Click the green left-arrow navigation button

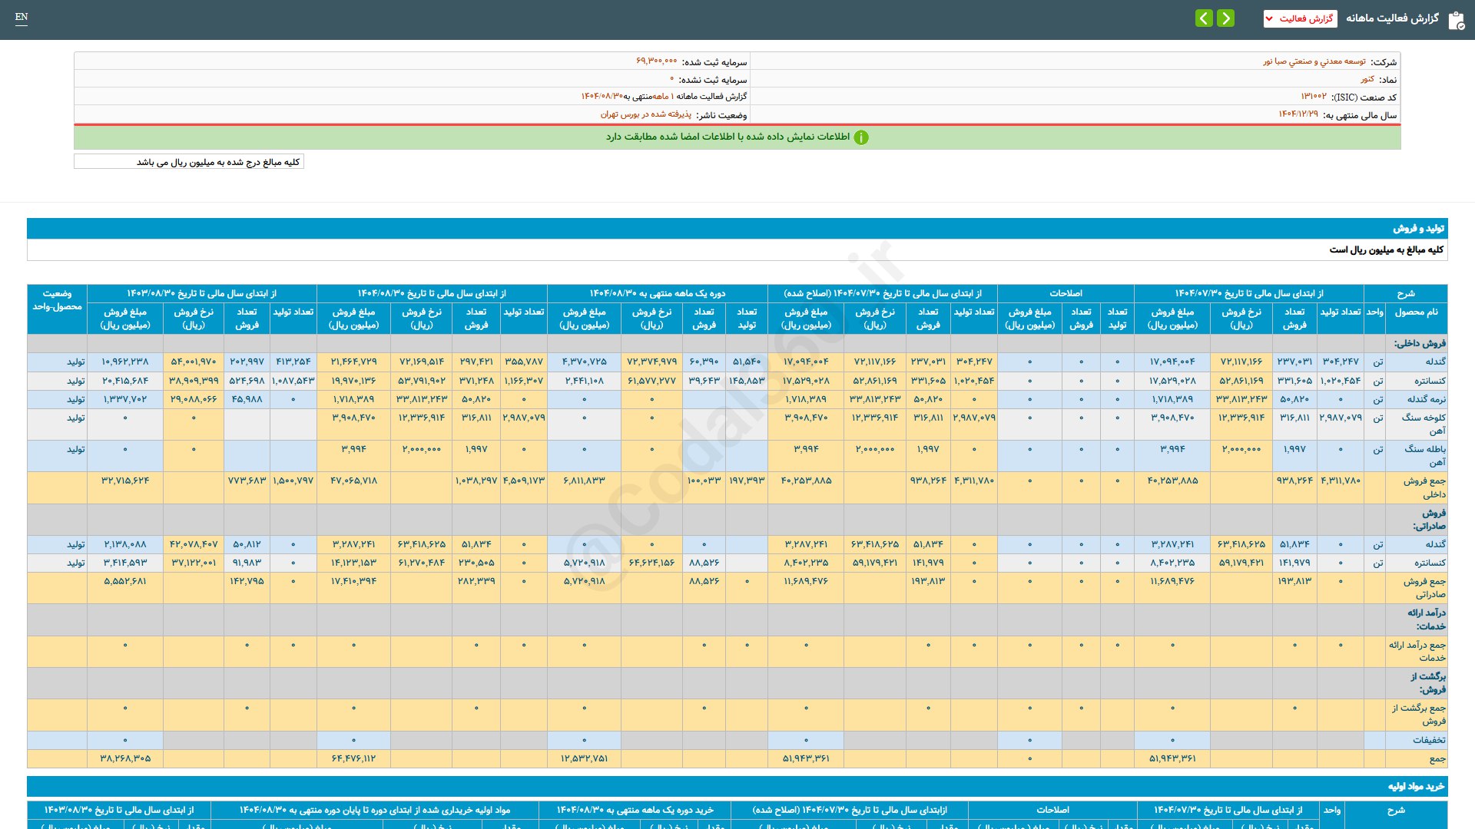pyautogui.click(x=1204, y=18)
